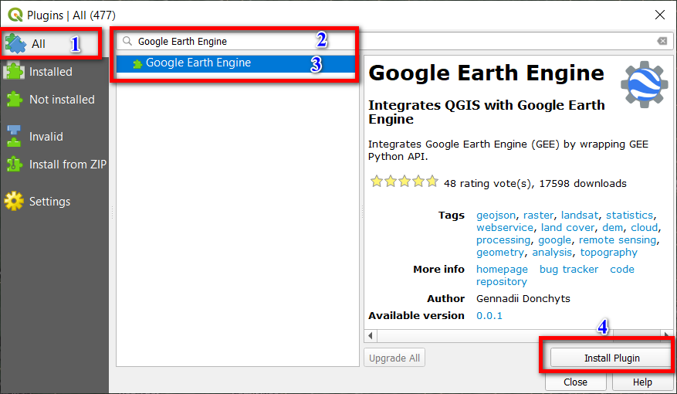677x394 pixels.
Task: Click the fourth rating star
Action: tap(418, 182)
